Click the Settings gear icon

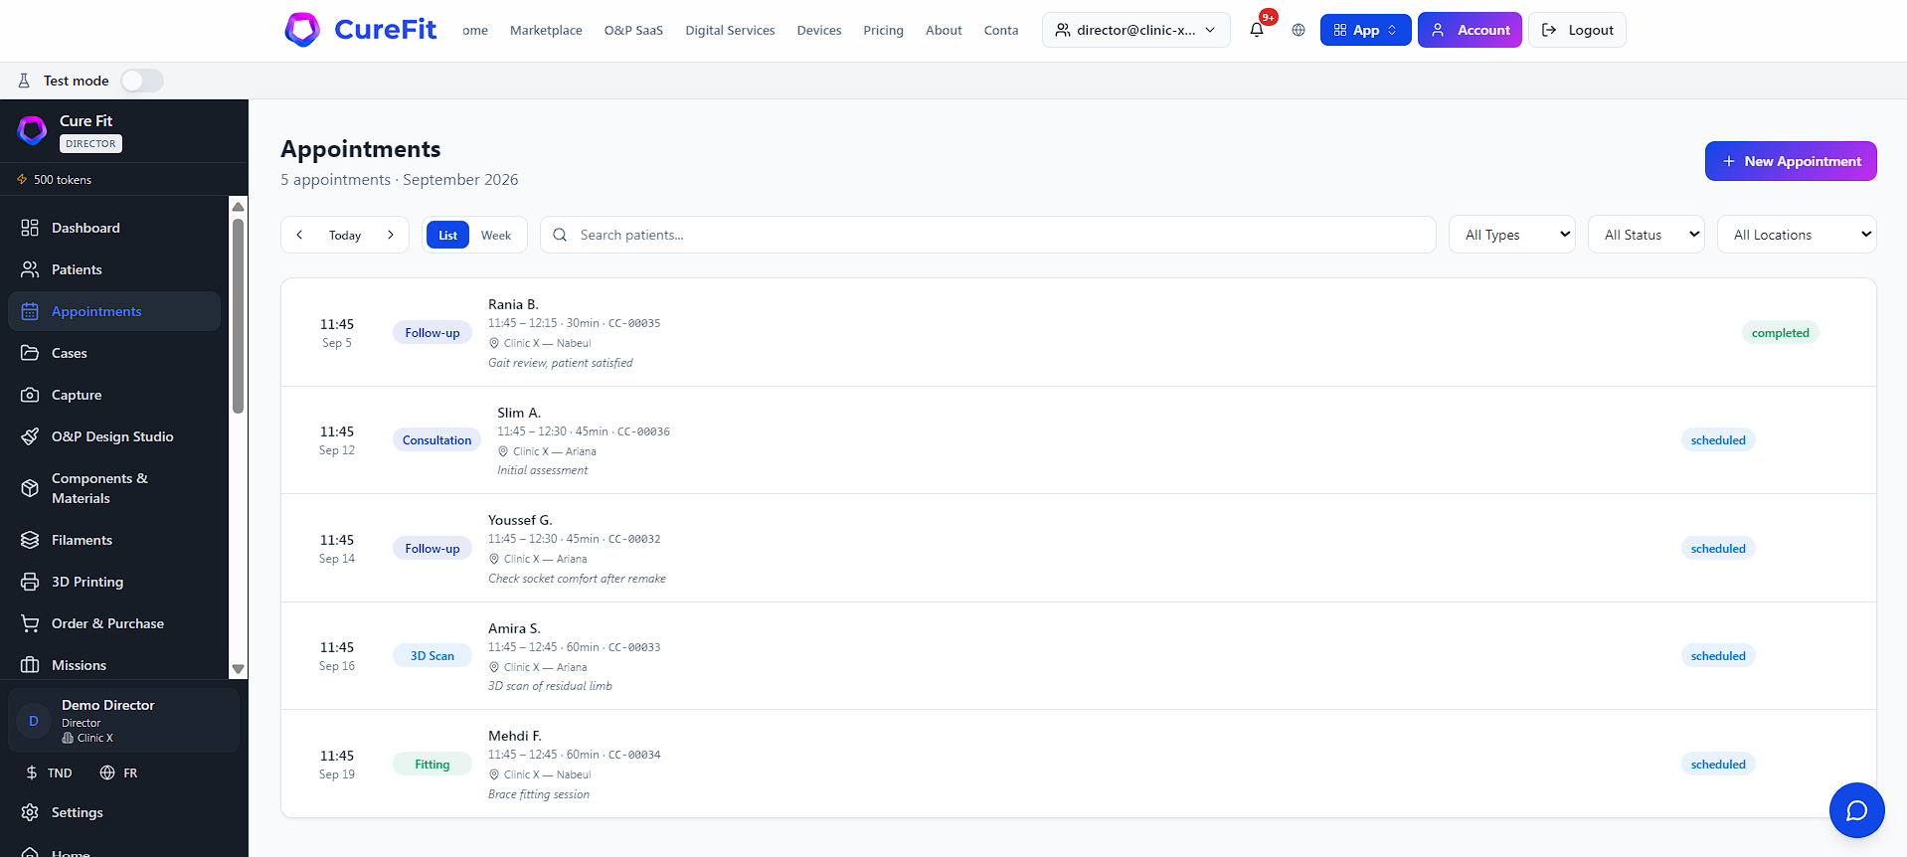point(30,812)
